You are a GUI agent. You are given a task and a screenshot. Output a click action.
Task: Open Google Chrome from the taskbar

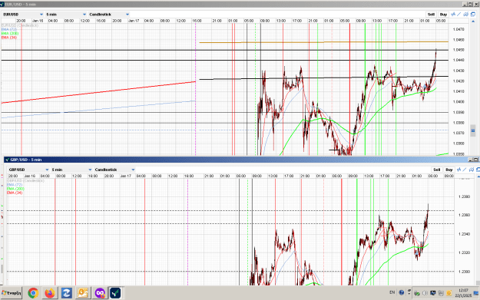[x=33, y=293]
